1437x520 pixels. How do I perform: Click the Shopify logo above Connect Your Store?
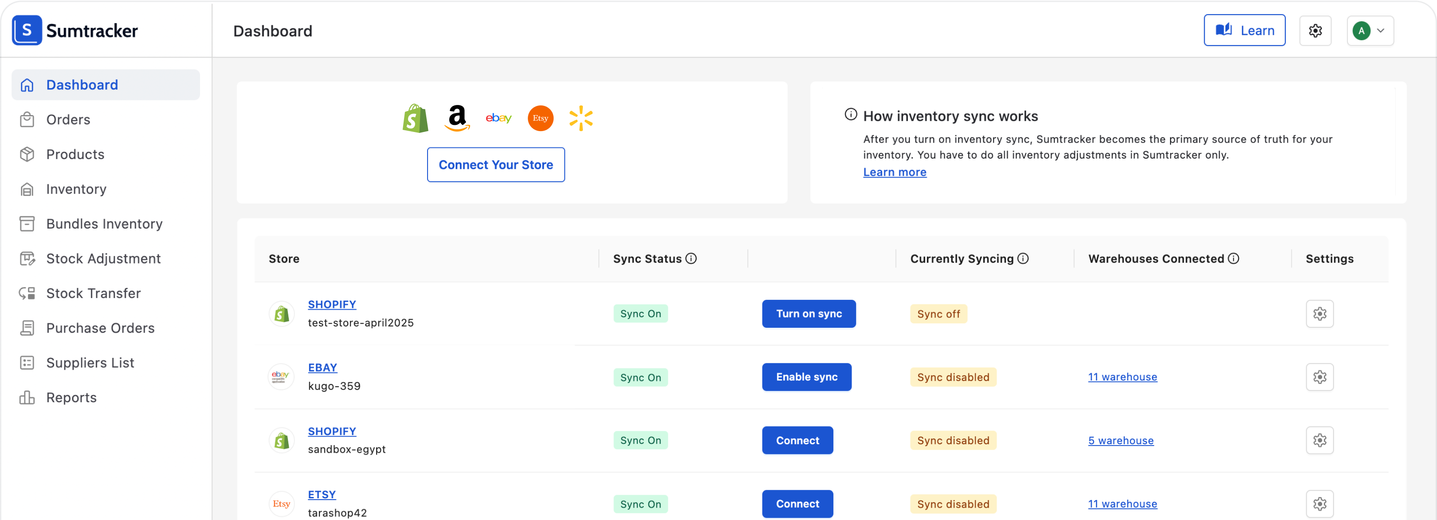click(415, 118)
